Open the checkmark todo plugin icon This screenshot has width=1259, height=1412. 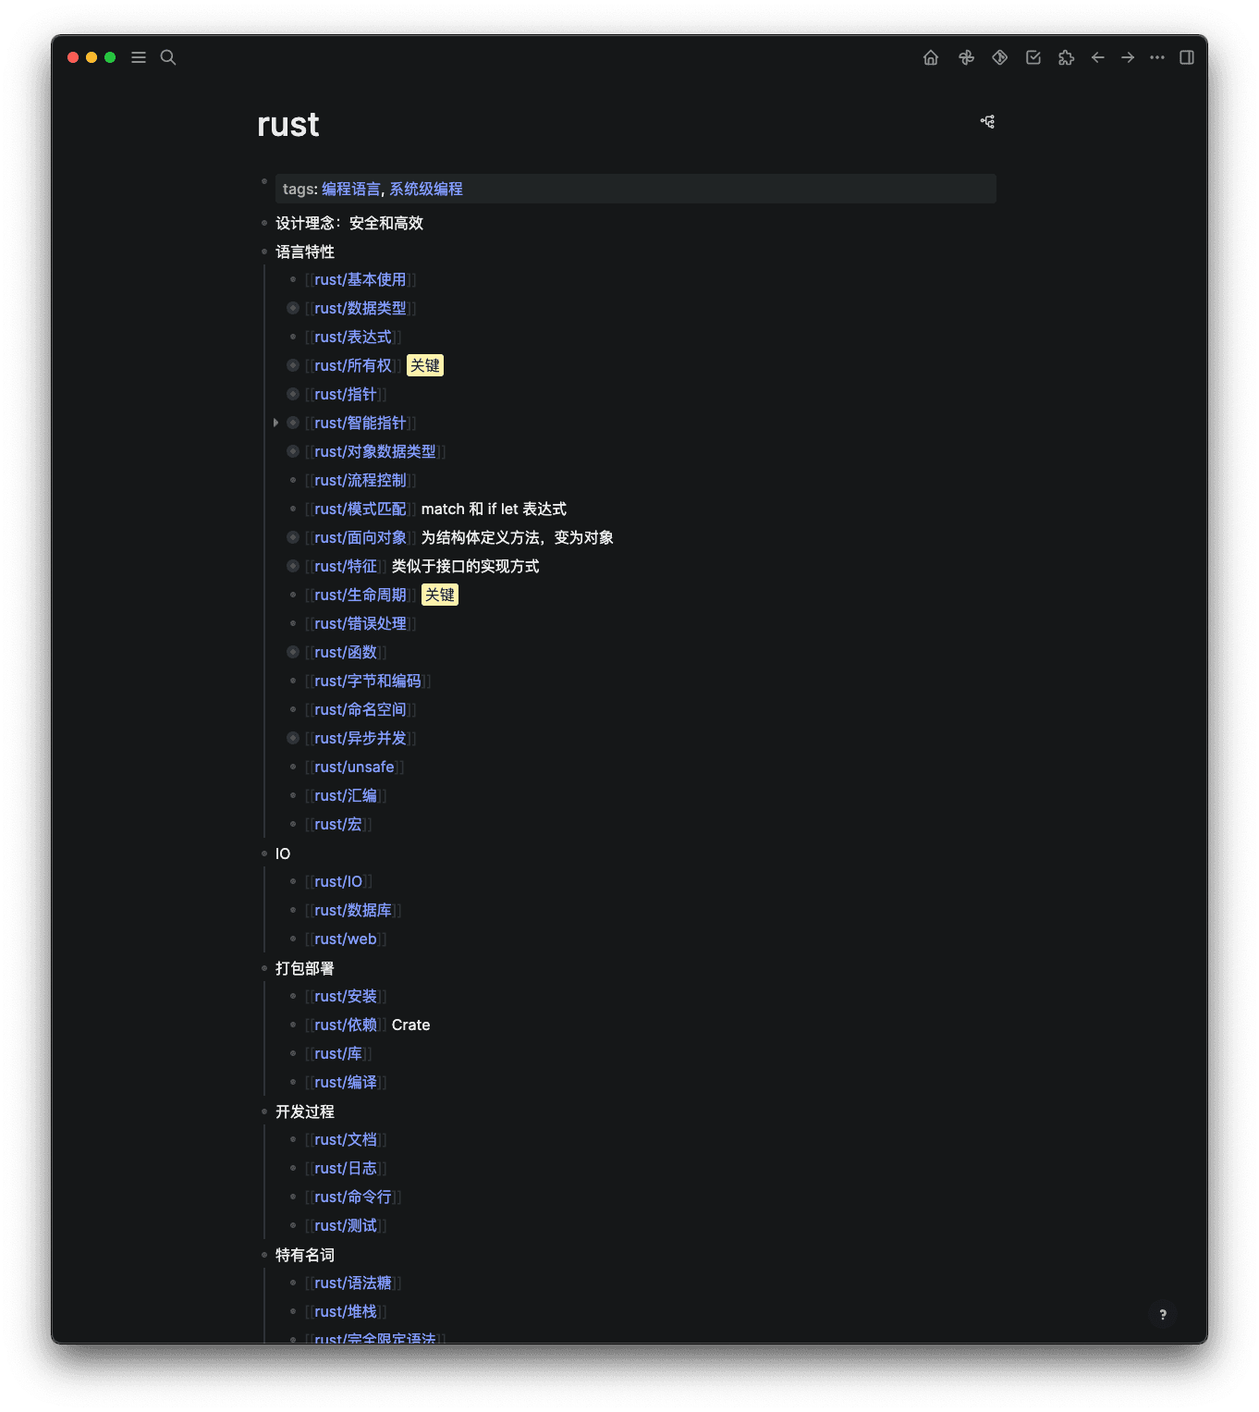click(1033, 57)
